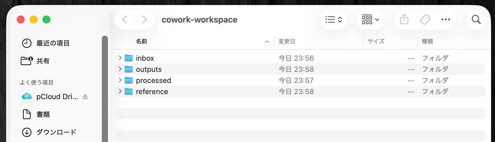Click the Share toolbar icon

tap(404, 19)
